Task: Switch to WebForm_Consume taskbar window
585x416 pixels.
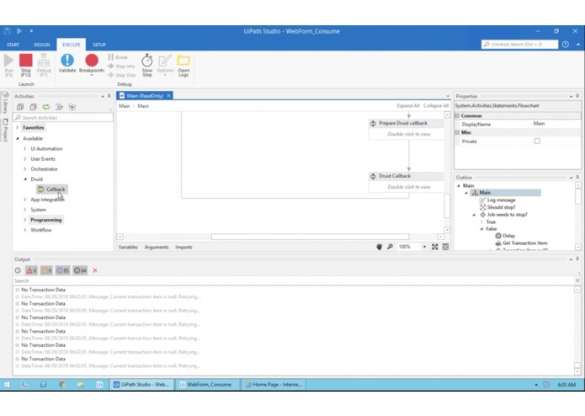Action: pos(207,384)
